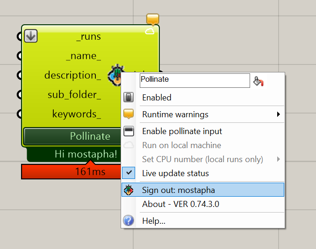Click the Pollination bug icon on component
Image resolution: width=316 pixels, height=249 pixels.
(x=115, y=75)
